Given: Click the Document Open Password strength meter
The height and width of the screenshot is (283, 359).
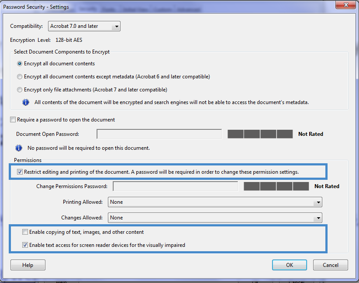Looking at the screenshot, I should pyautogui.click(x=260, y=134).
